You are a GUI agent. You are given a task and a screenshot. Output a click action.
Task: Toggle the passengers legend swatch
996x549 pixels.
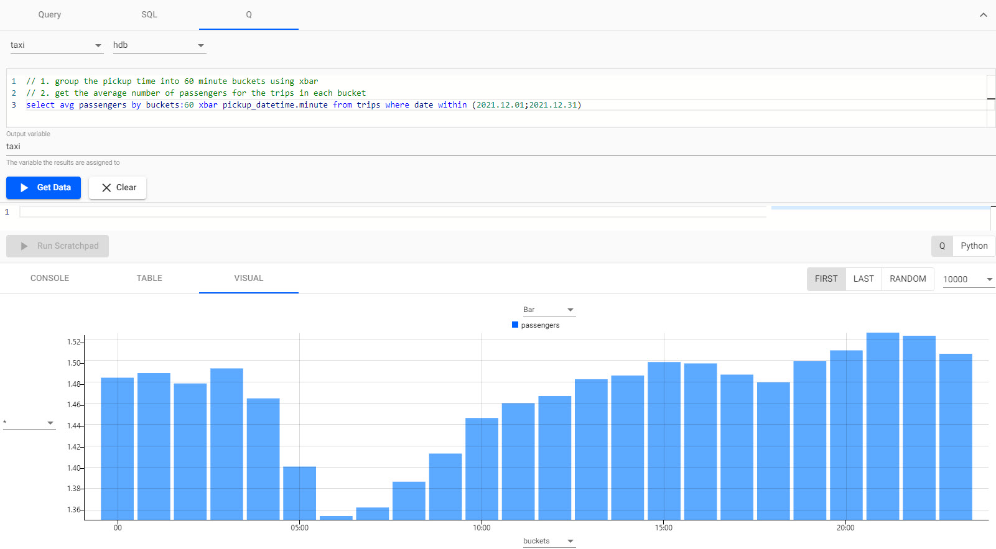515,325
